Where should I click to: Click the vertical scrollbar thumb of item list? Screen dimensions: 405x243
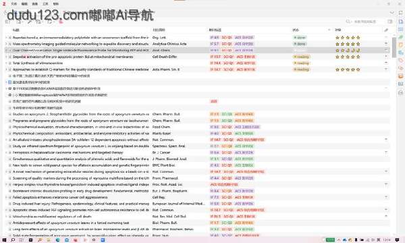click(394, 47)
